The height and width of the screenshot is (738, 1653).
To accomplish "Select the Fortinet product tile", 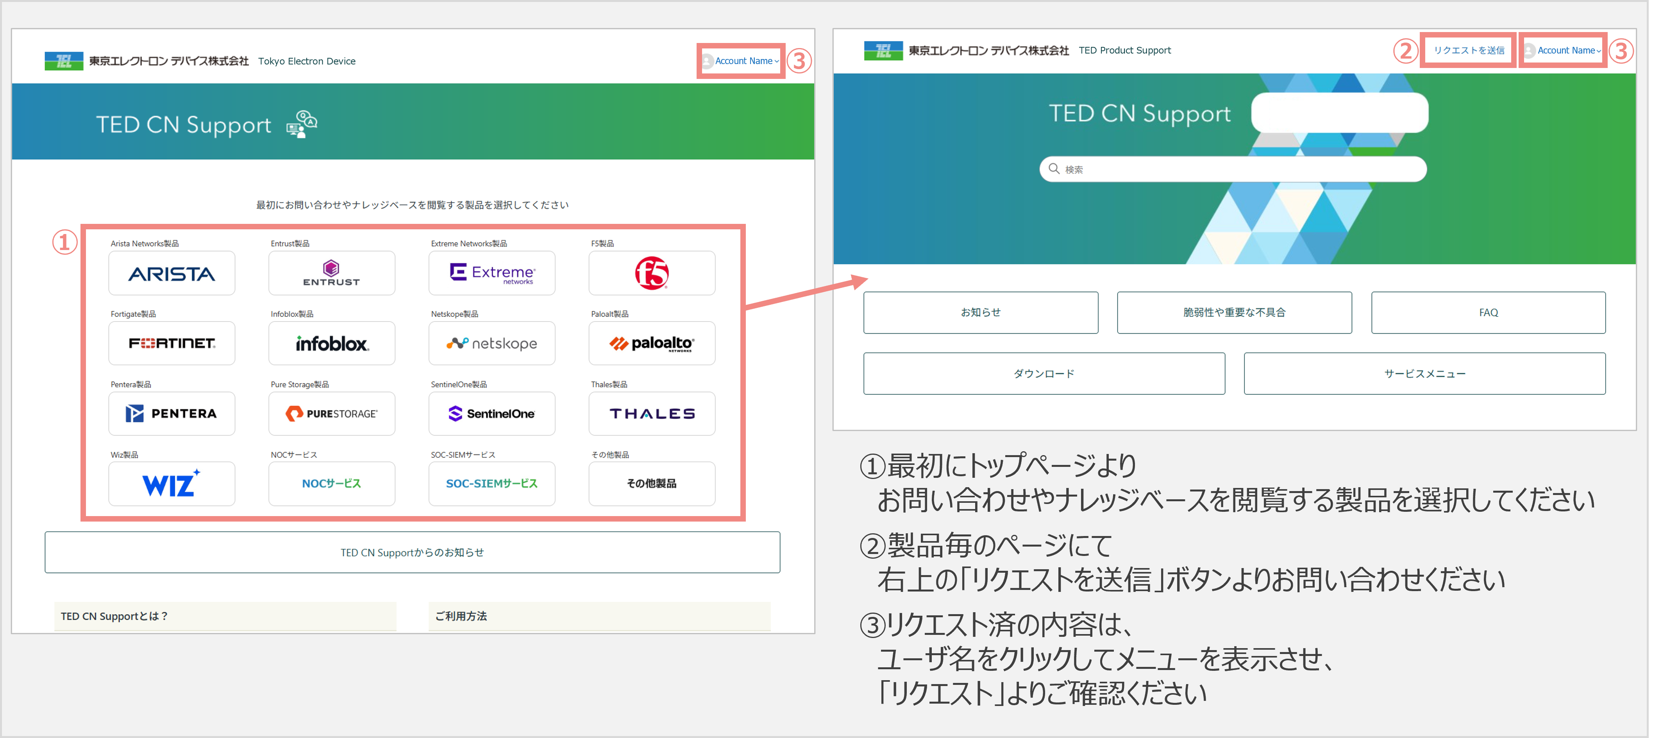I will [172, 343].
